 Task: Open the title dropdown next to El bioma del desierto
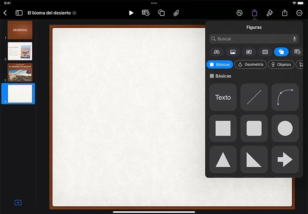(x=74, y=13)
